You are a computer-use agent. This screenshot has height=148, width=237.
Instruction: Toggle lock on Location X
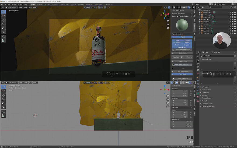click(x=191, y=91)
